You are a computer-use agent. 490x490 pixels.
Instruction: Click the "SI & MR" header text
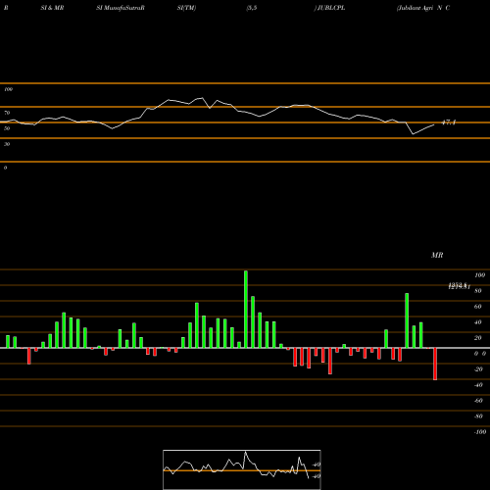tap(52, 8)
